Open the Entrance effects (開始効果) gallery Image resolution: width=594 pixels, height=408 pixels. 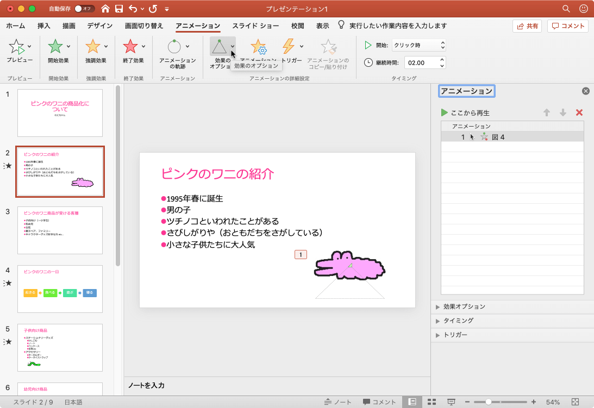coord(55,47)
